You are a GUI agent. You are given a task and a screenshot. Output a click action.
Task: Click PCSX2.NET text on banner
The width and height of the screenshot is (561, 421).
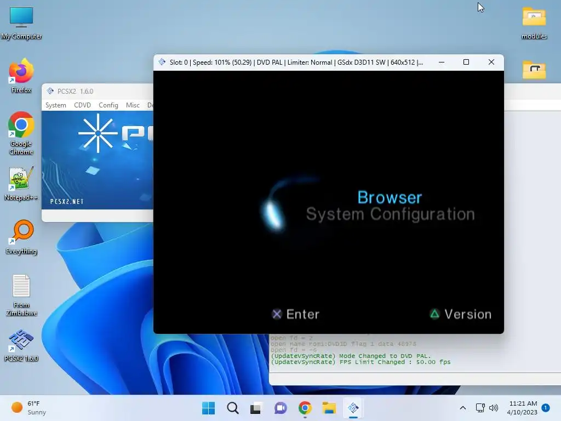pos(67,202)
